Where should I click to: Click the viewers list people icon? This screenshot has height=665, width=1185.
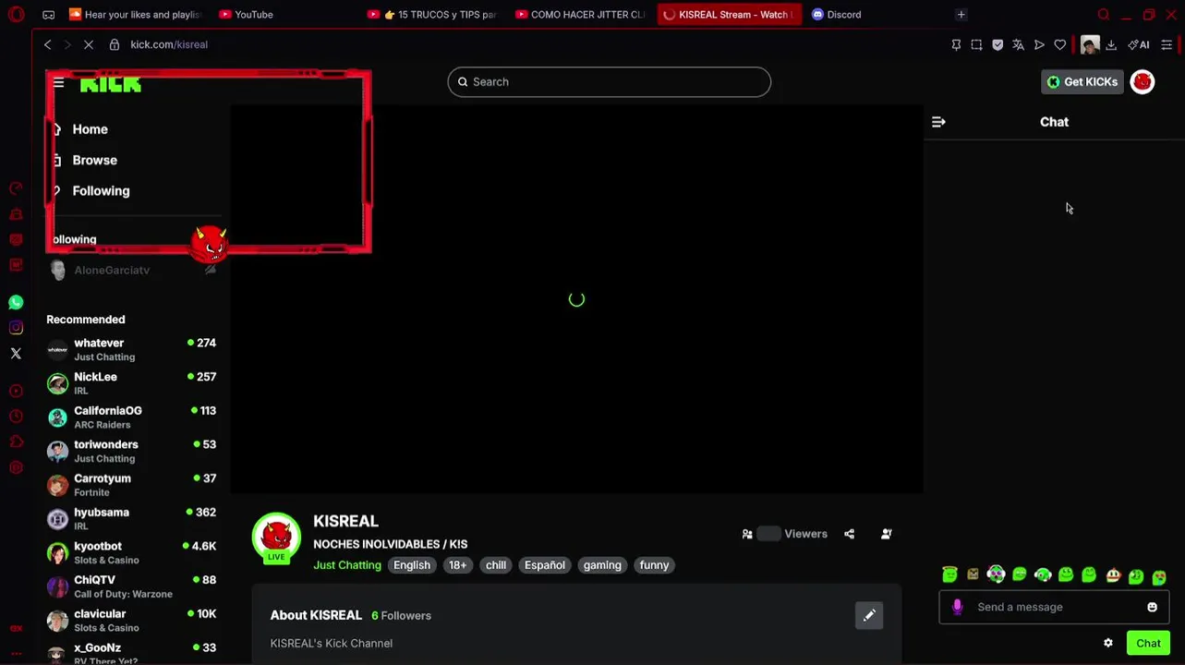pos(747,534)
